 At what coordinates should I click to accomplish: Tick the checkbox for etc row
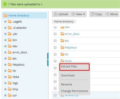tap(55, 41)
